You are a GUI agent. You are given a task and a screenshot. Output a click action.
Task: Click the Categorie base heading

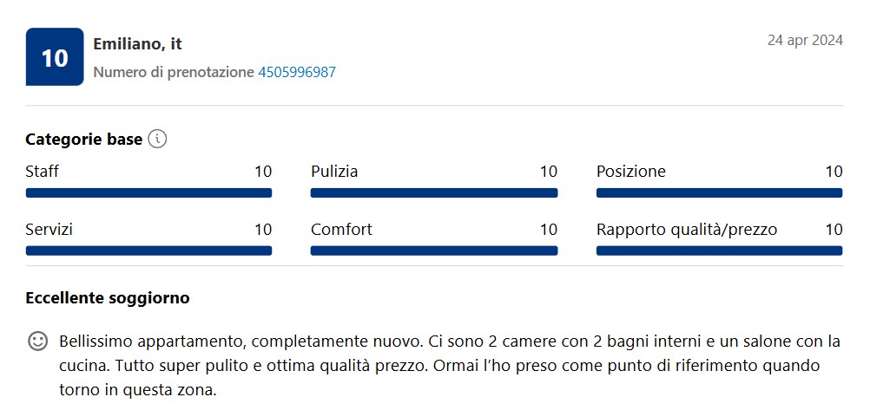click(x=83, y=140)
